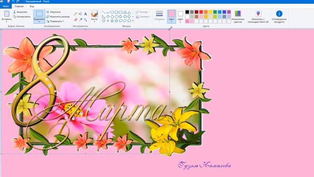Open the Кисти dropdown arrow
The width and height of the screenshot is (314, 177).
click(94, 22)
